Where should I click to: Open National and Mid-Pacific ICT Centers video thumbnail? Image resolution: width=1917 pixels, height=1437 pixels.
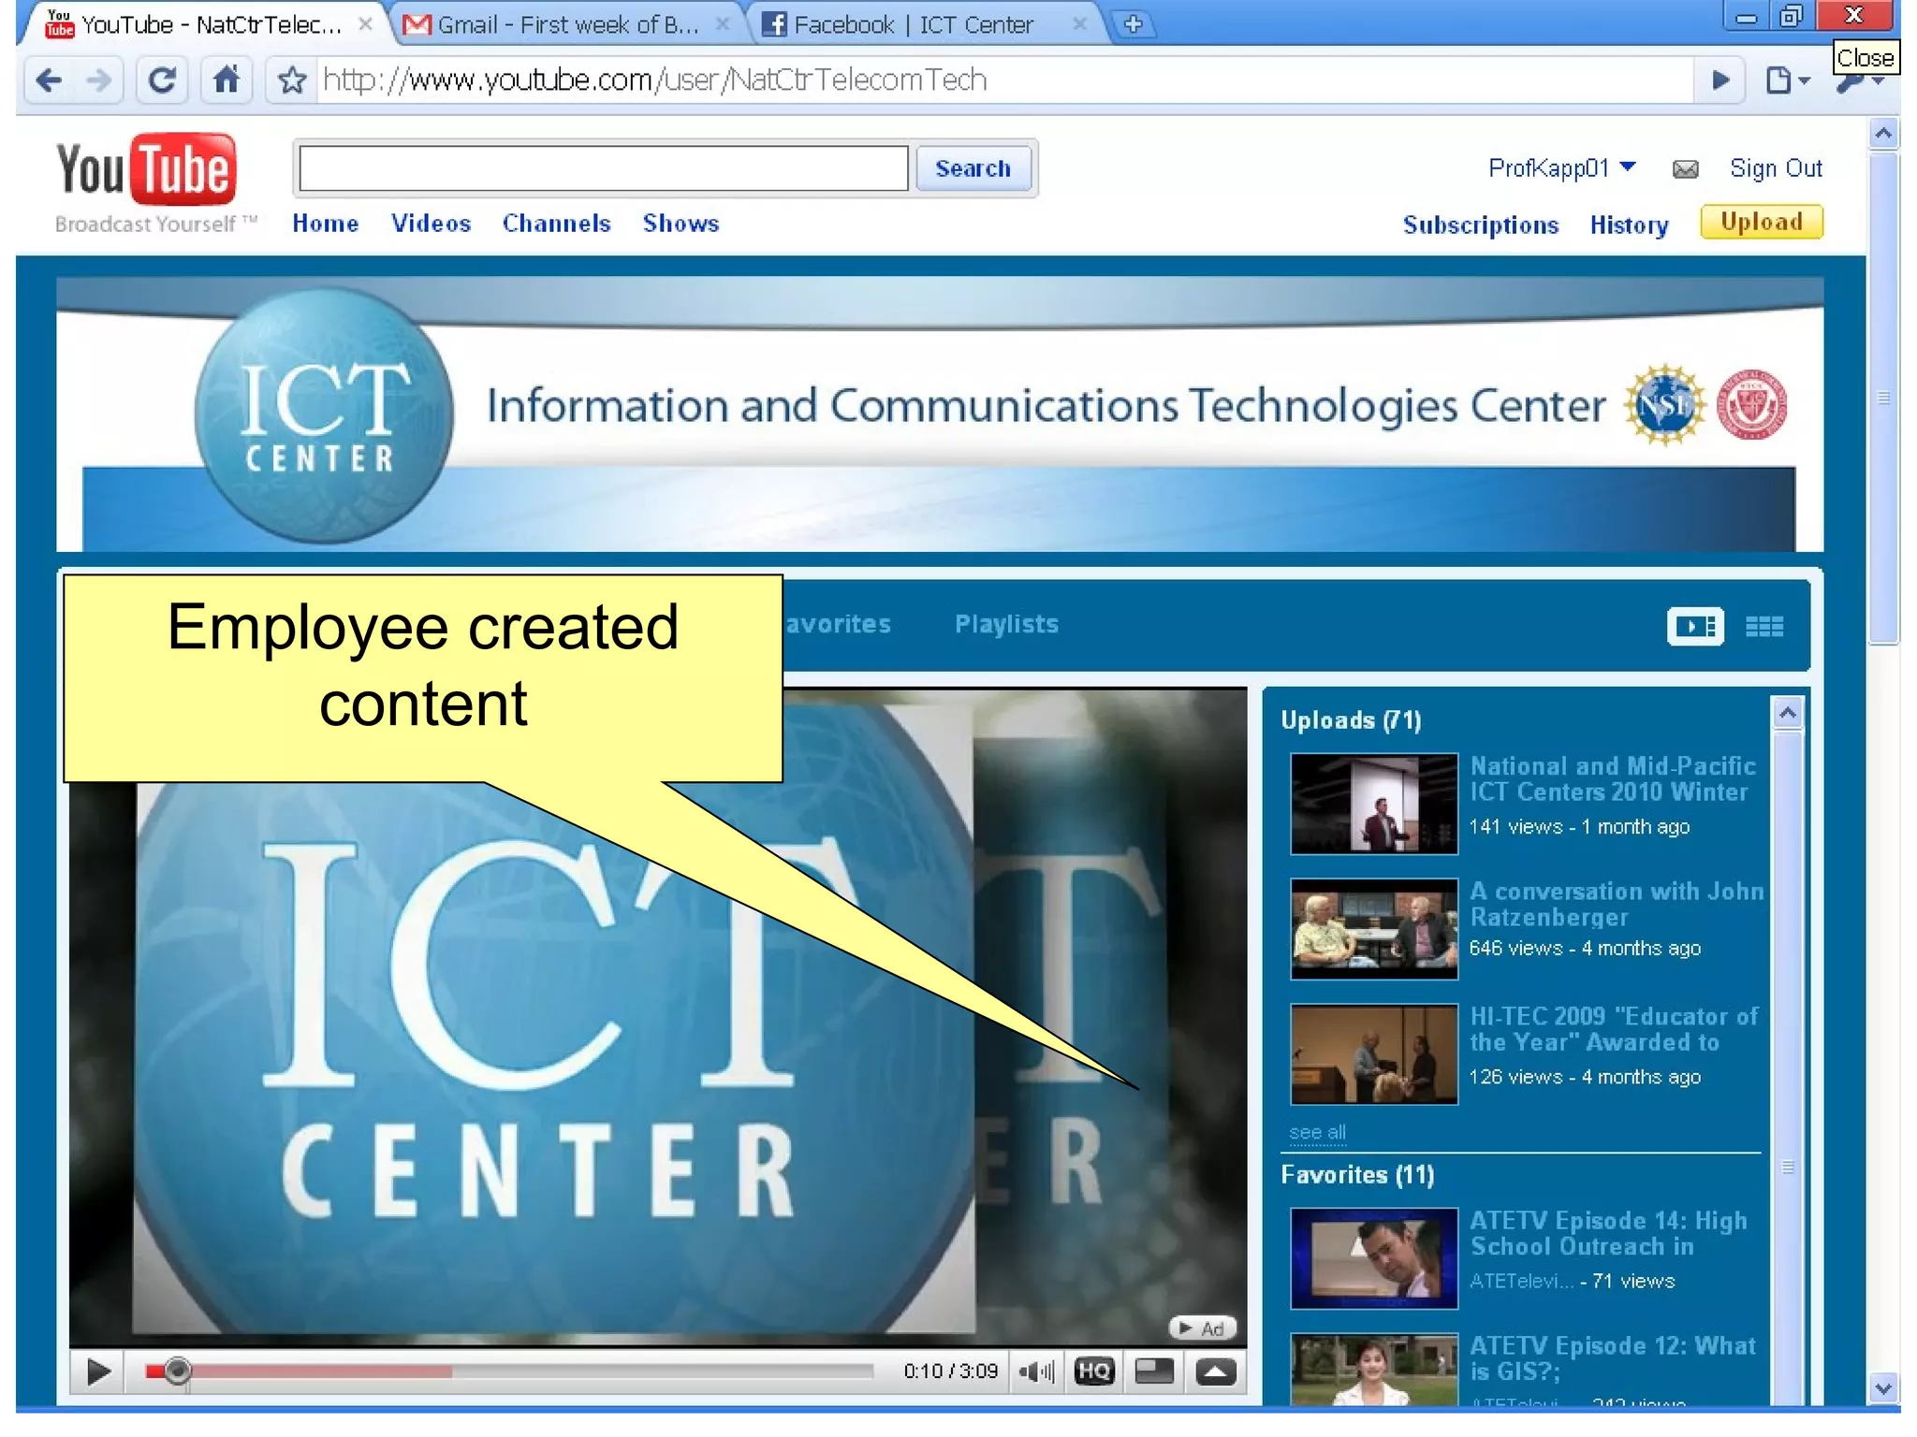(1374, 804)
